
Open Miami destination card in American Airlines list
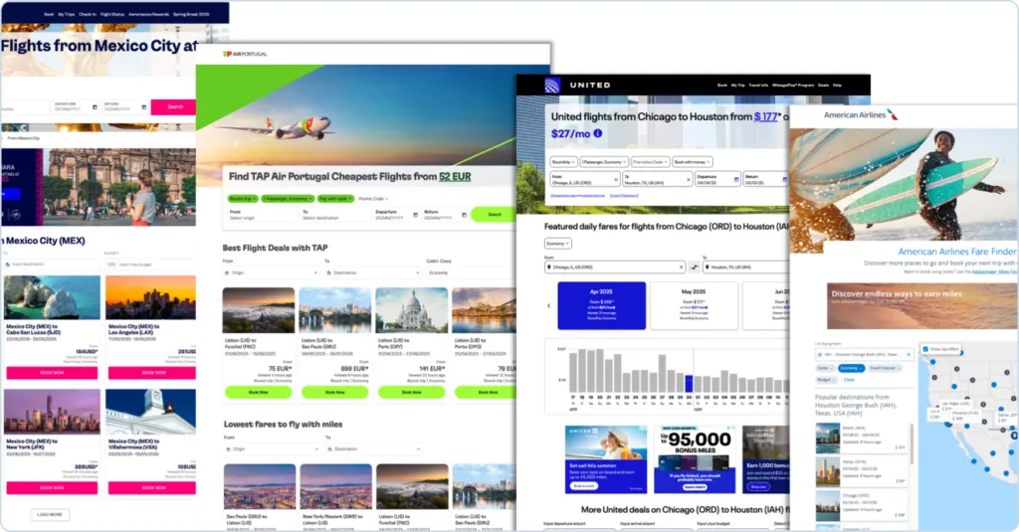[x=861, y=438]
